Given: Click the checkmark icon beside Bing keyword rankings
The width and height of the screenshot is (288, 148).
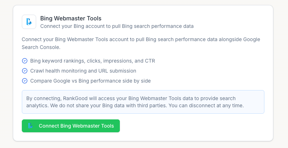Looking at the screenshot, I should (25, 61).
